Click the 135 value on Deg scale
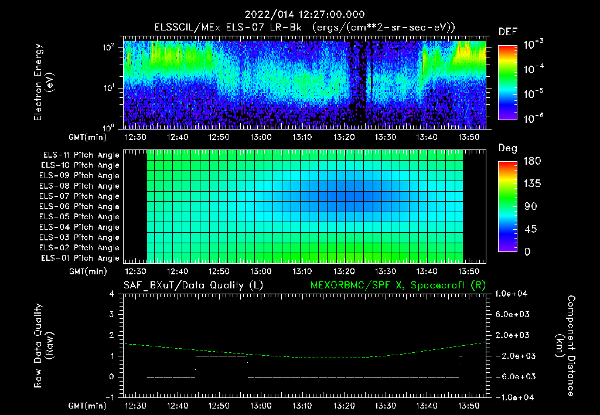 [x=532, y=184]
